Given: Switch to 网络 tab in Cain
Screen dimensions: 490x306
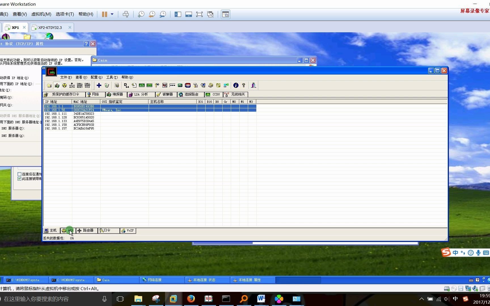Looking at the screenshot, I should [95, 94].
